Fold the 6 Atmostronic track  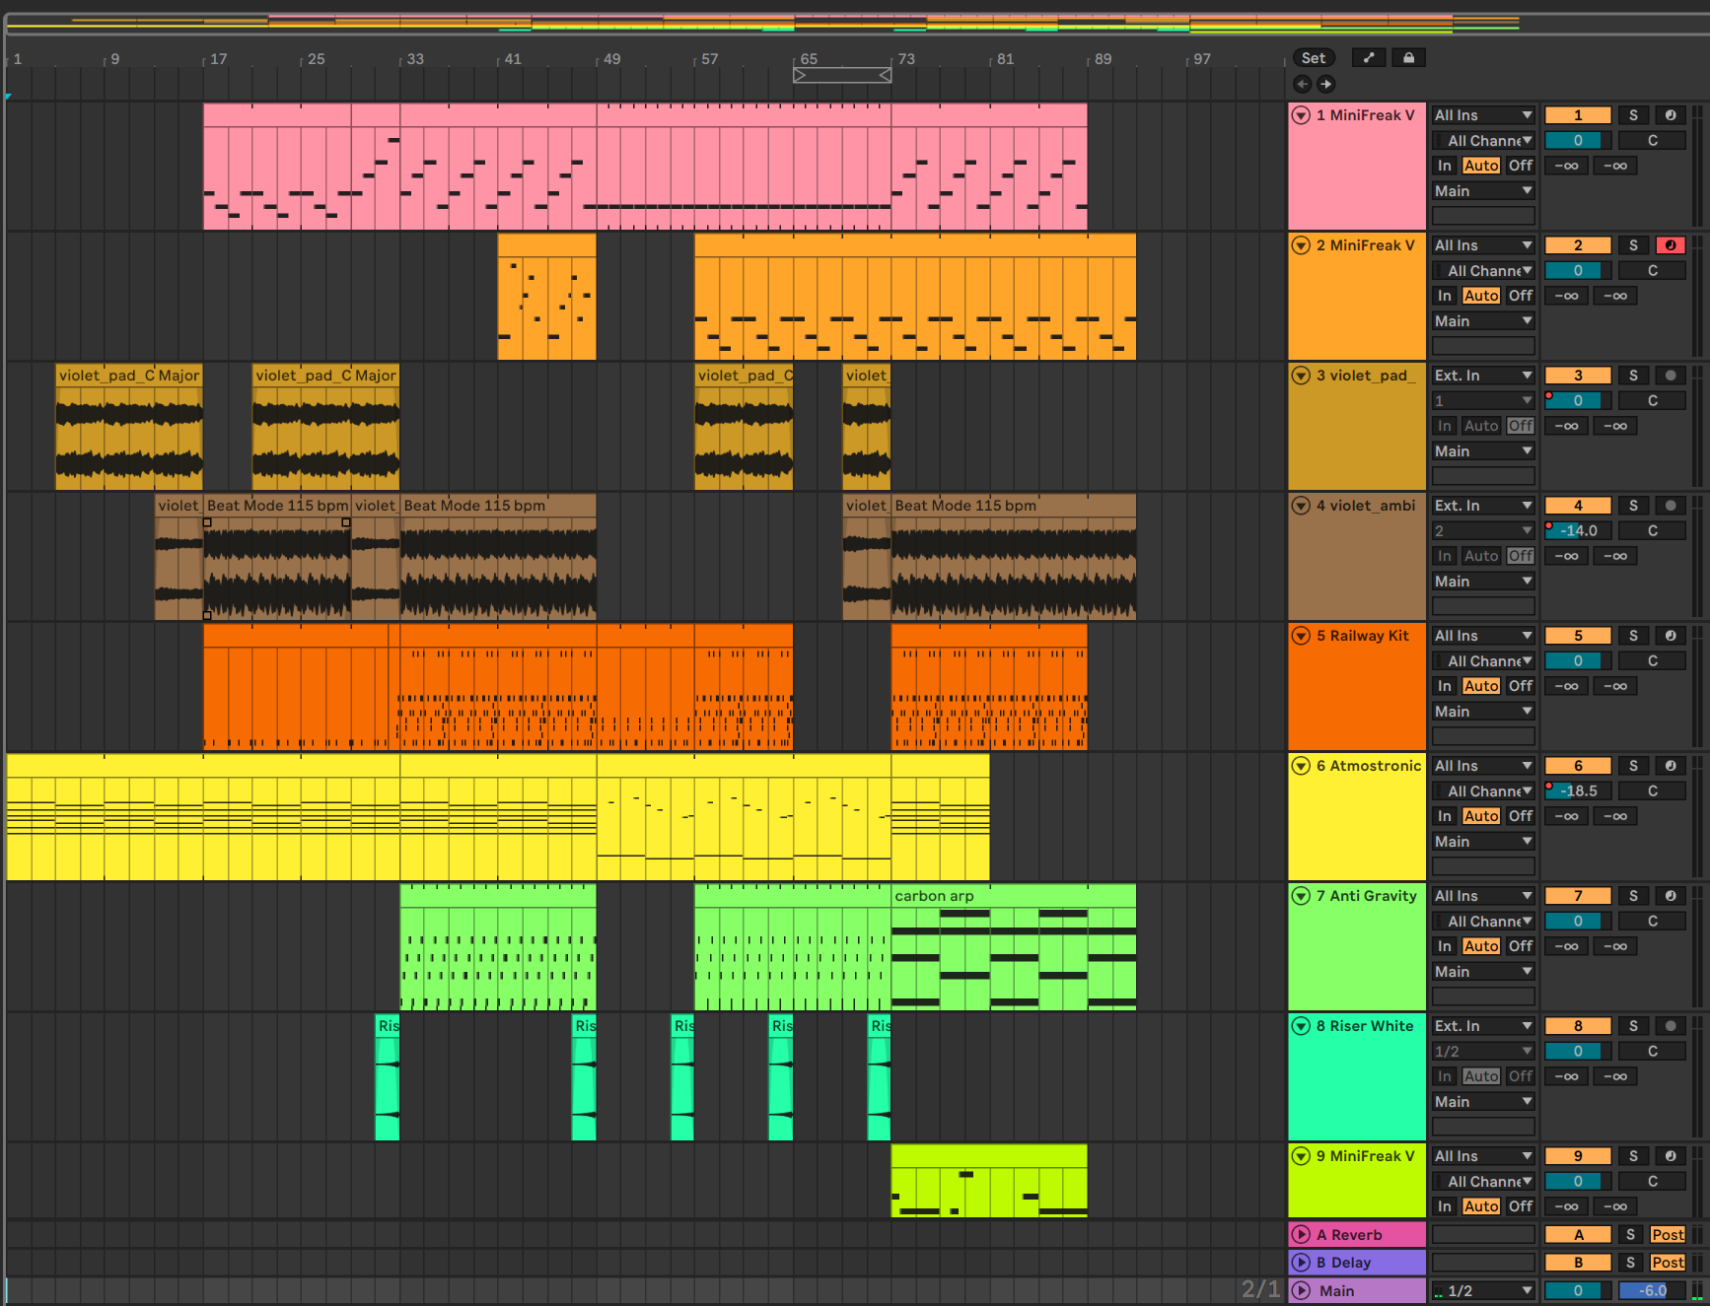tap(1301, 766)
